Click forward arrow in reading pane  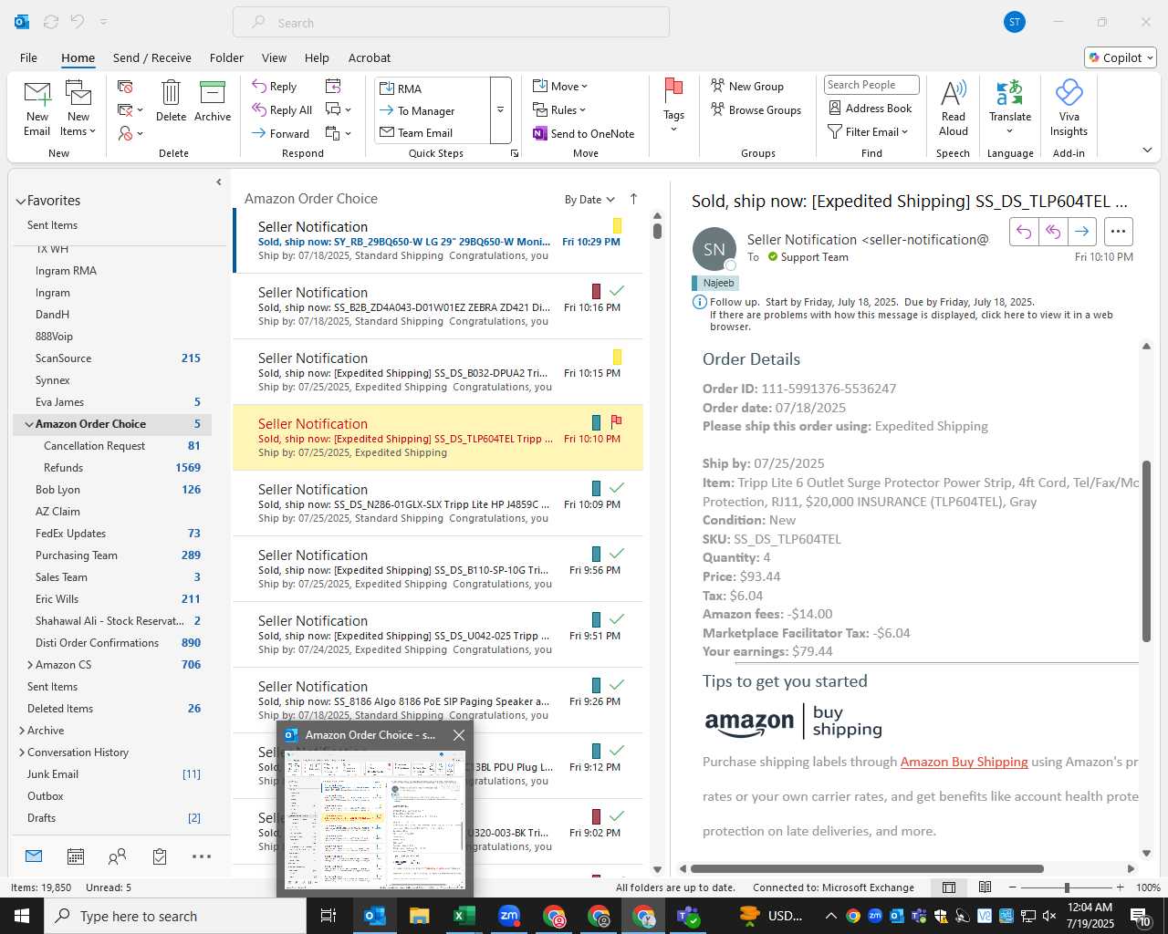coord(1082,232)
